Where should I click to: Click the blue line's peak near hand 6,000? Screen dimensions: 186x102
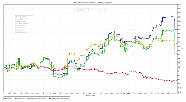tap(172, 17)
